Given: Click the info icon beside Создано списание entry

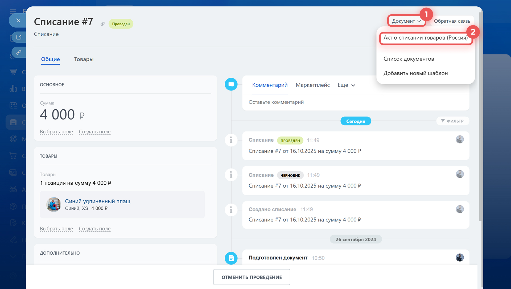Looking at the screenshot, I should [x=231, y=210].
